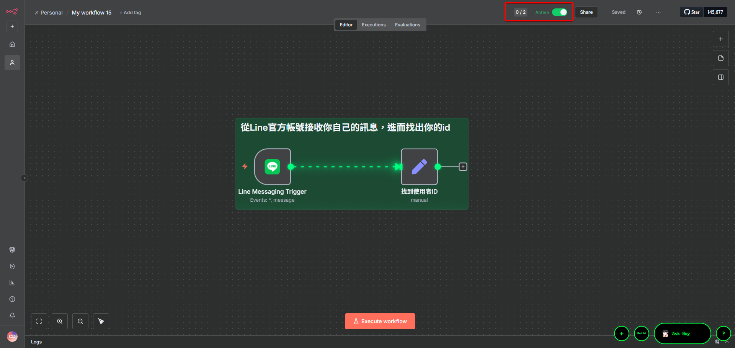Open the Evaluations tab
Viewport: 735px width, 348px height.
407,24
